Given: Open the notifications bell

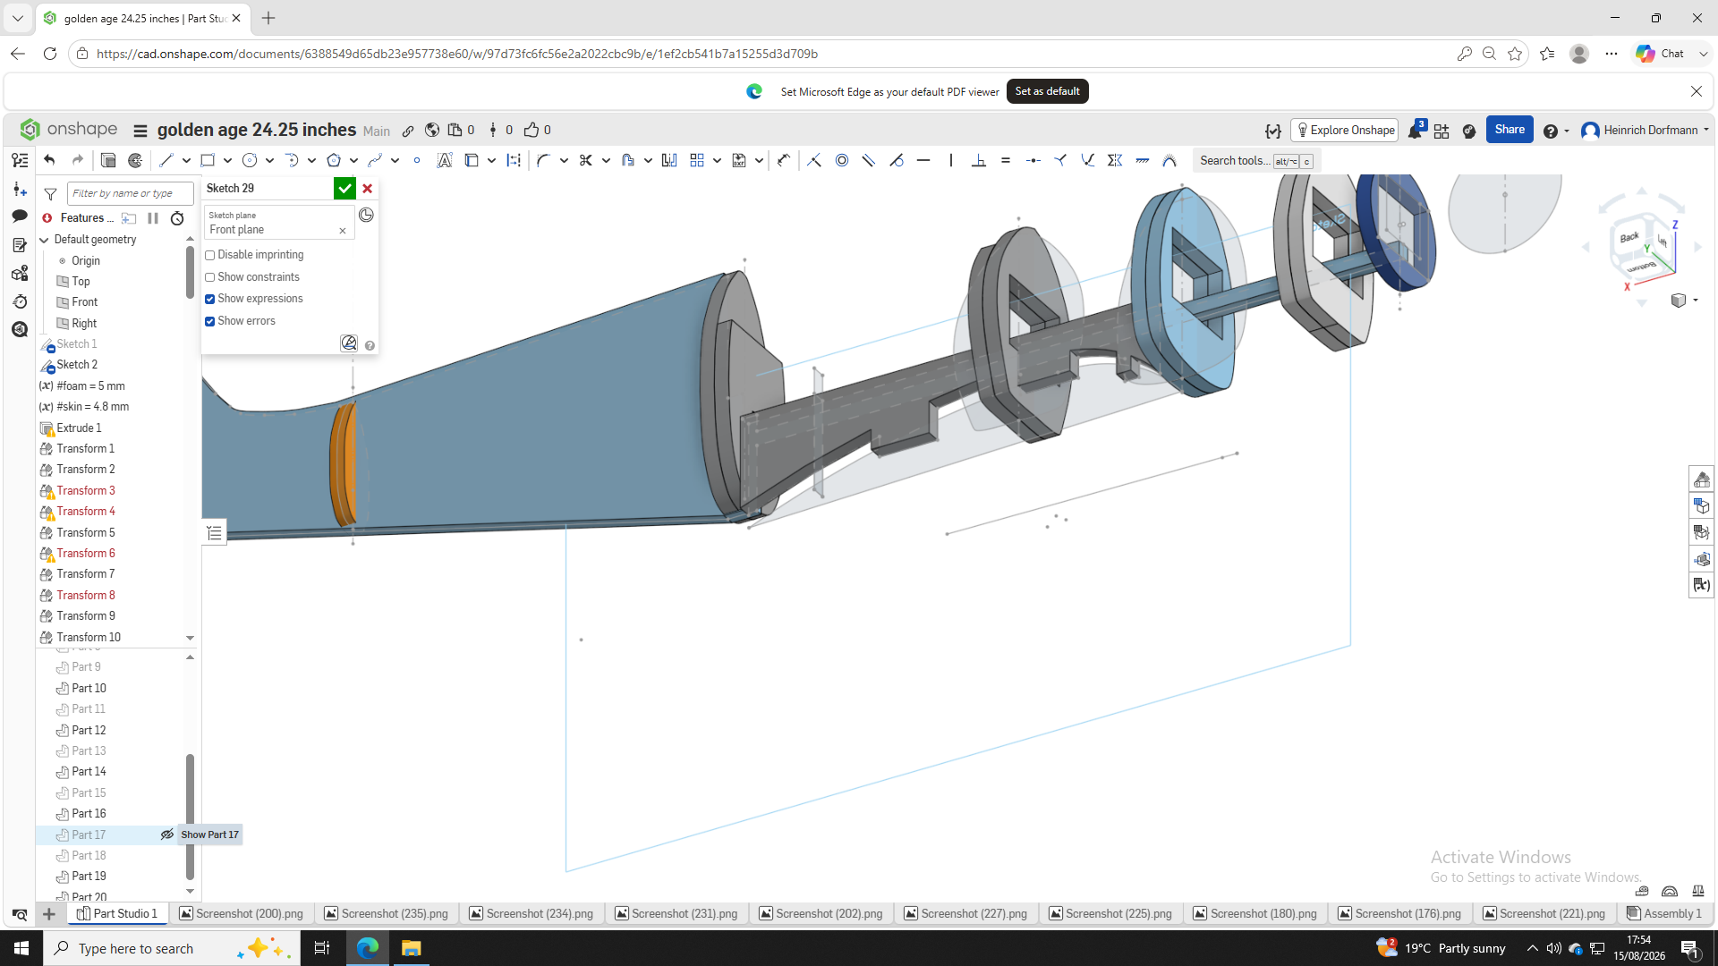Looking at the screenshot, I should tap(1415, 131).
